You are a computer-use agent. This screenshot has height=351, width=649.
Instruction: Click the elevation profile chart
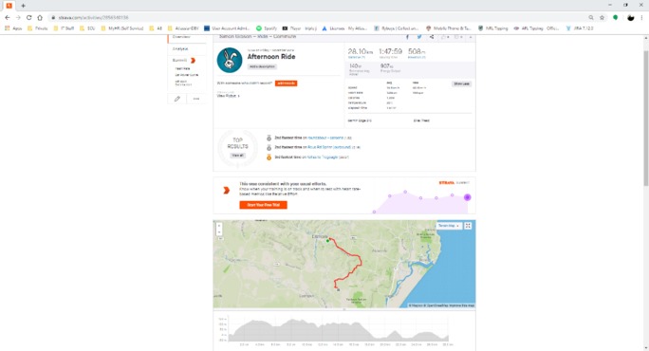pos(338,330)
